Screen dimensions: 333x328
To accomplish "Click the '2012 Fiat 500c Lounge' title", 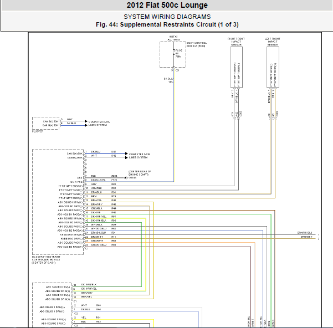I will [167, 5].
